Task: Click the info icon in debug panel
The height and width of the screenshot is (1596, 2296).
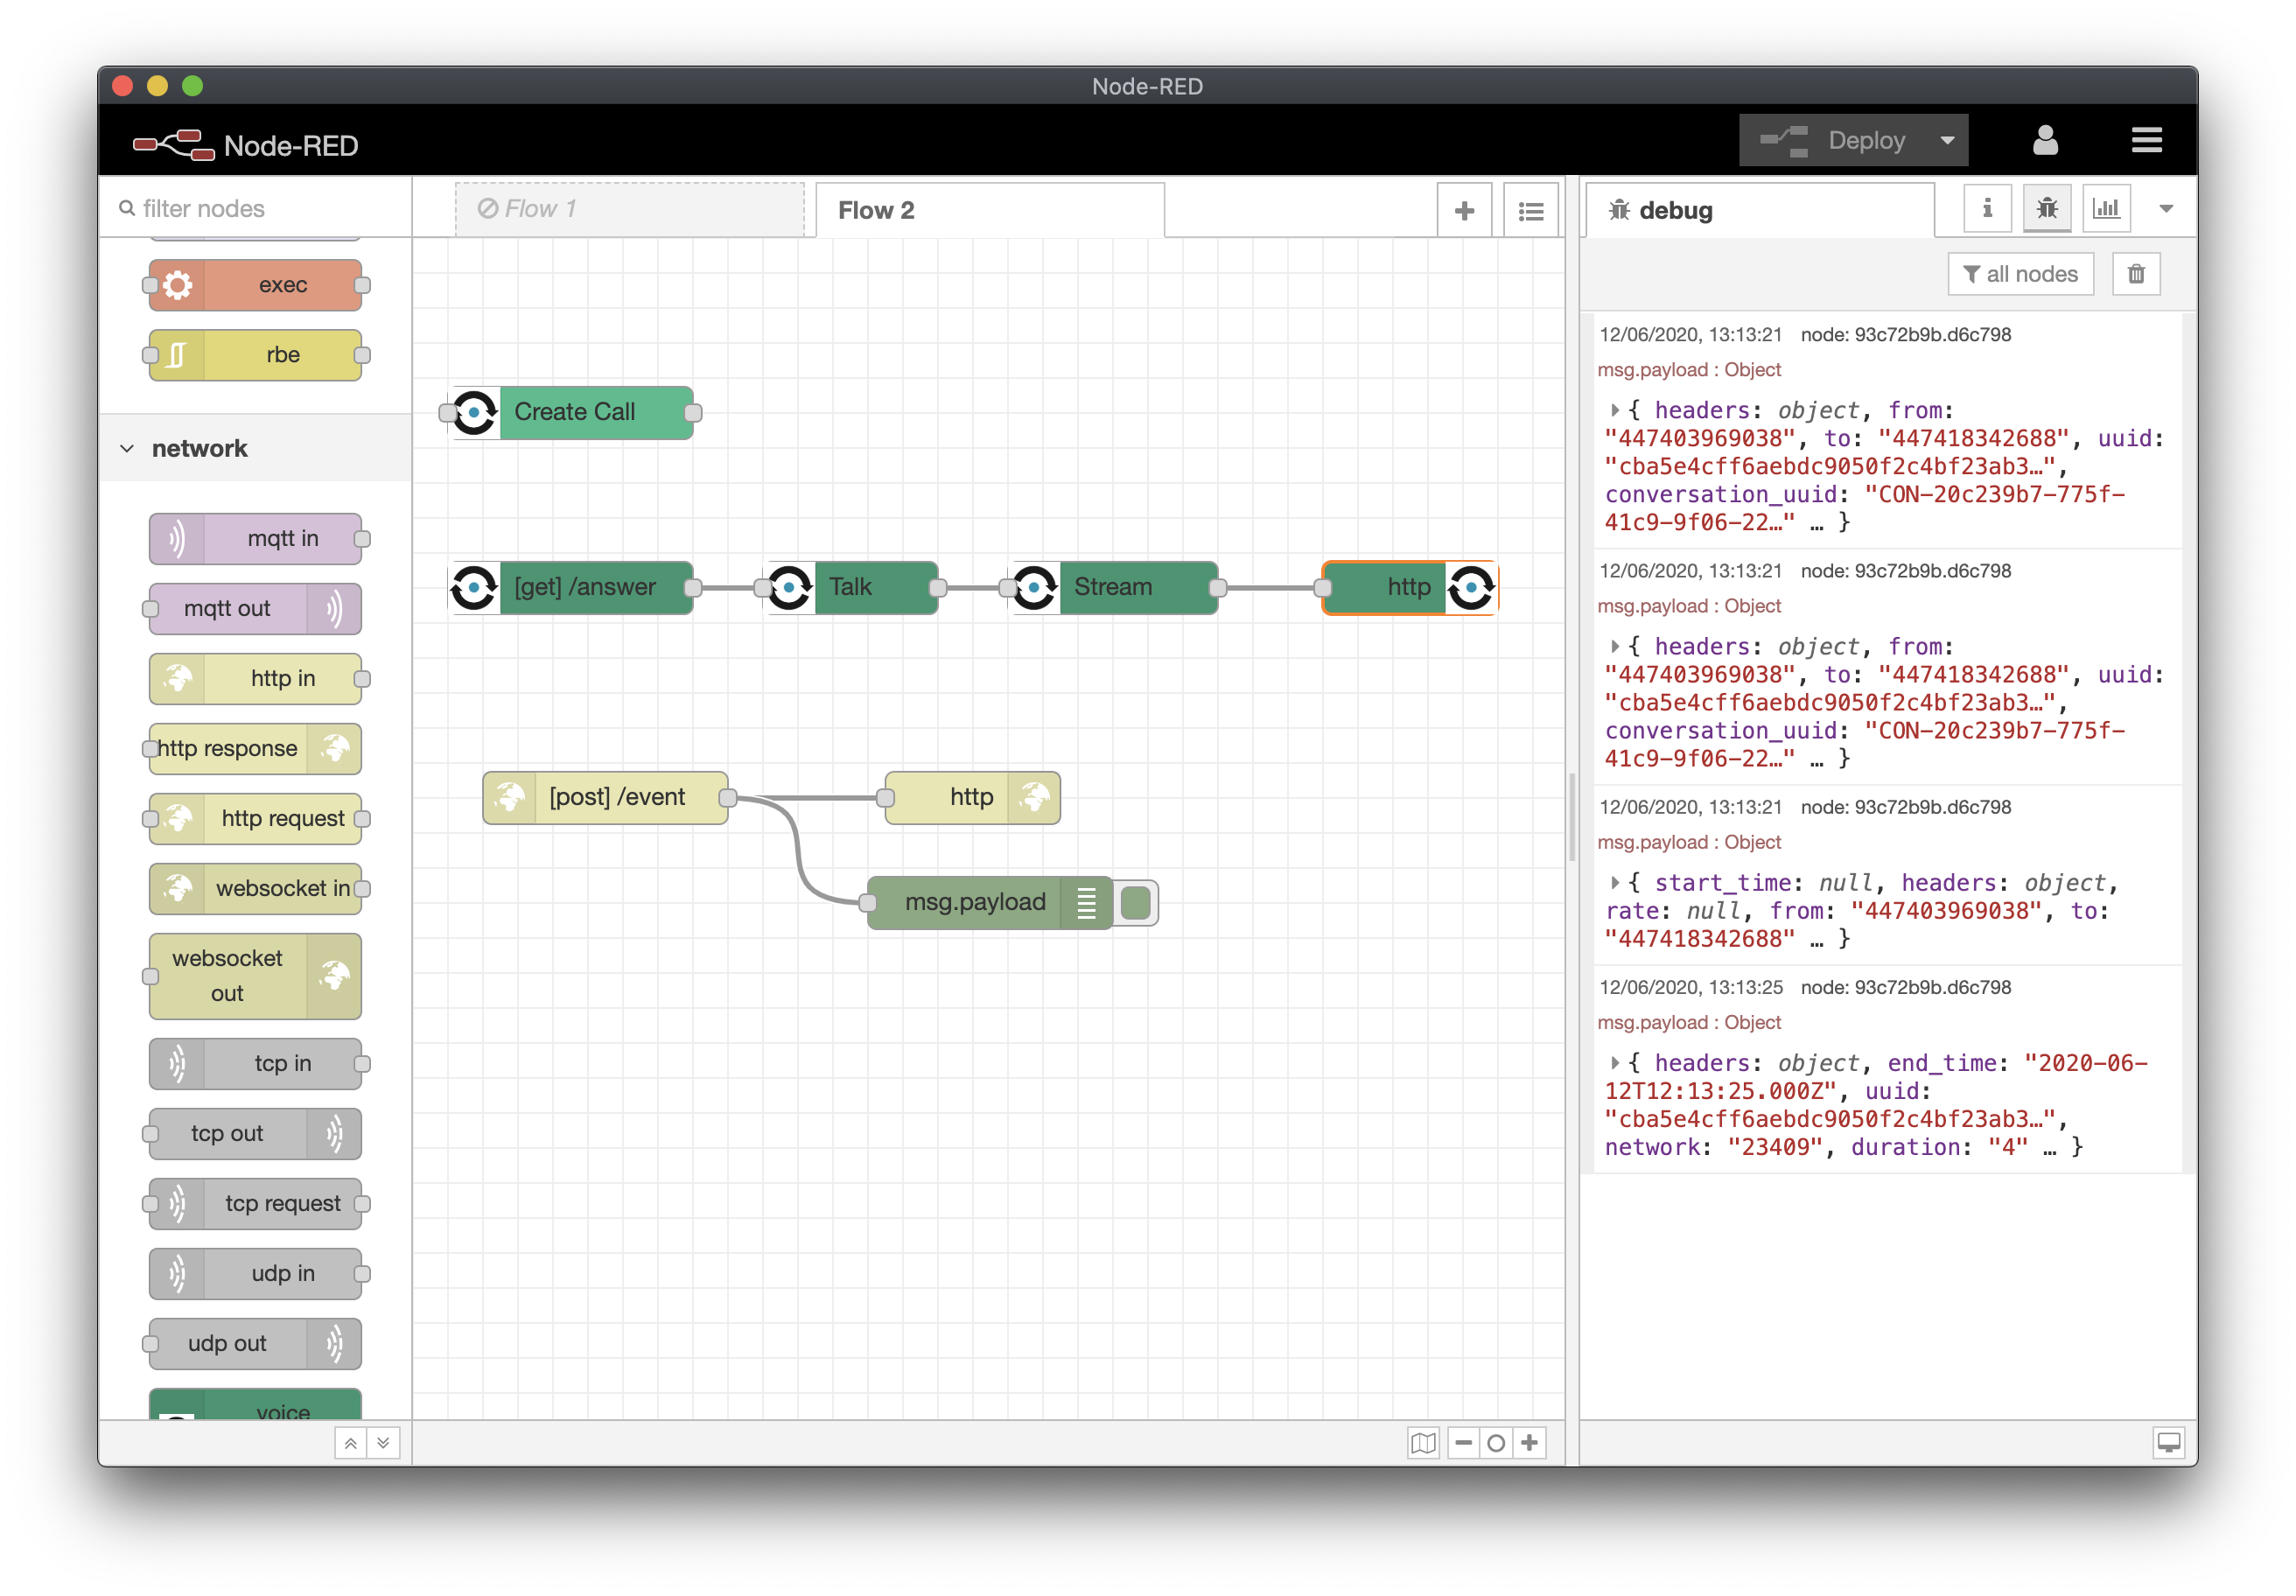Action: tap(1985, 207)
